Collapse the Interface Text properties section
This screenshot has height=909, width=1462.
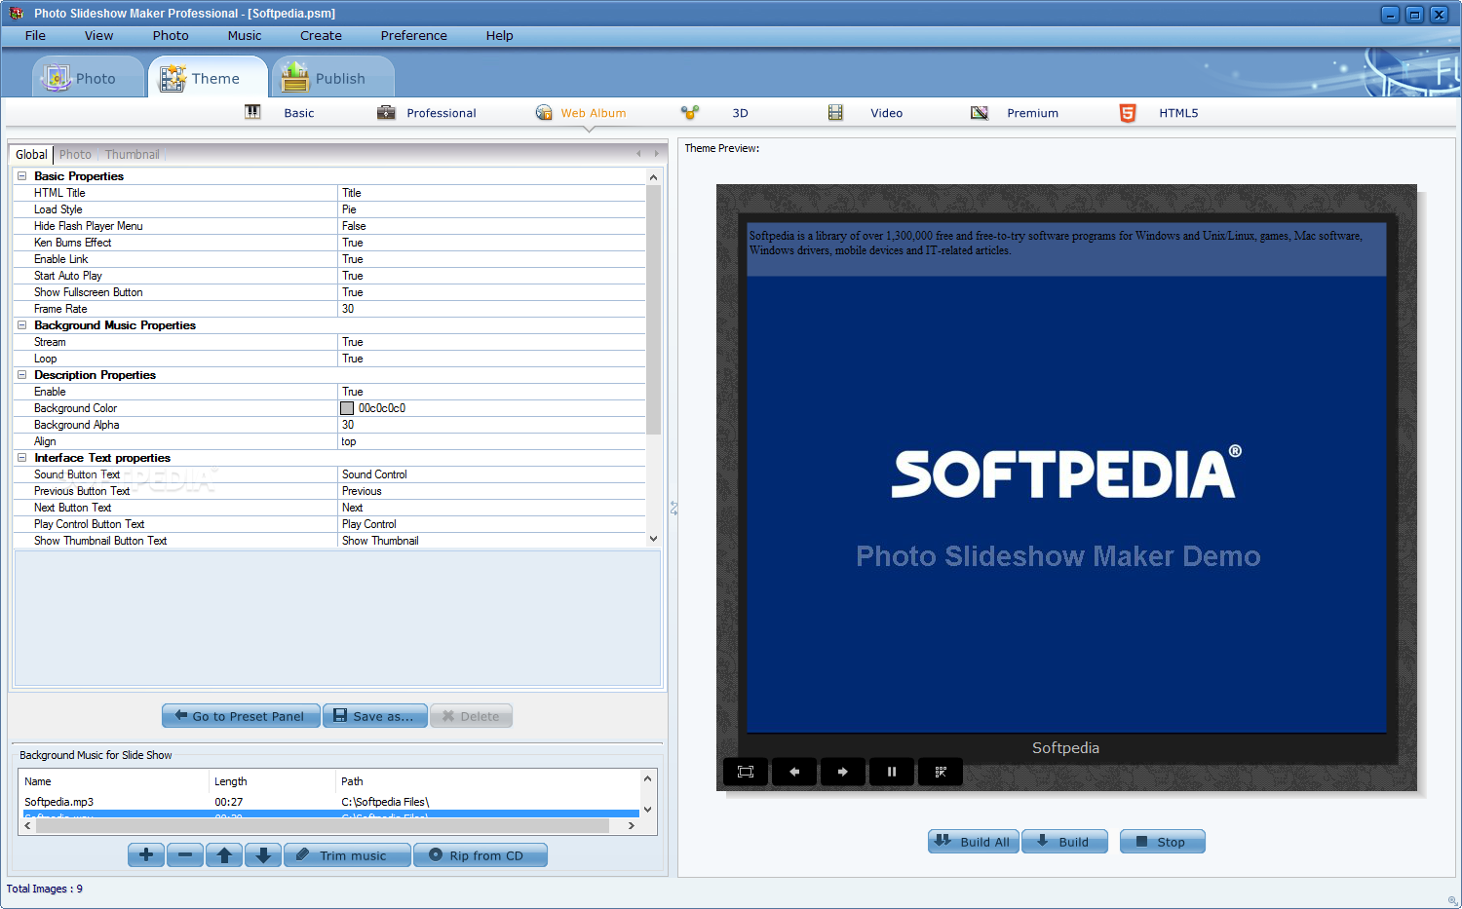pos(21,458)
